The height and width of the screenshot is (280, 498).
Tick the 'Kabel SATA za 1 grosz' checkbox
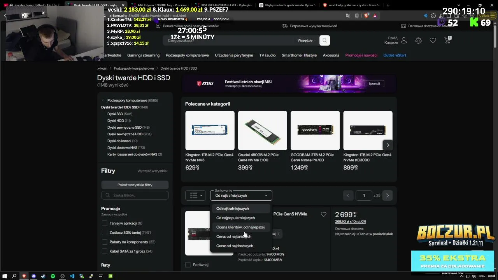(x=104, y=251)
